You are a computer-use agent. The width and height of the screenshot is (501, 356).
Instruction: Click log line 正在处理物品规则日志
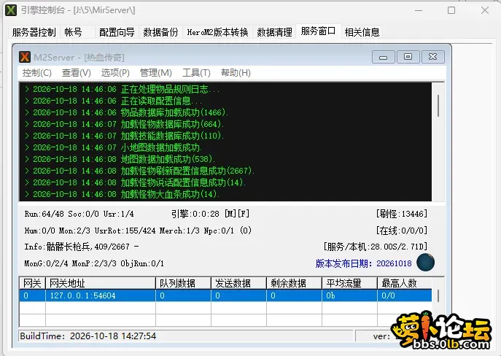(x=122, y=89)
